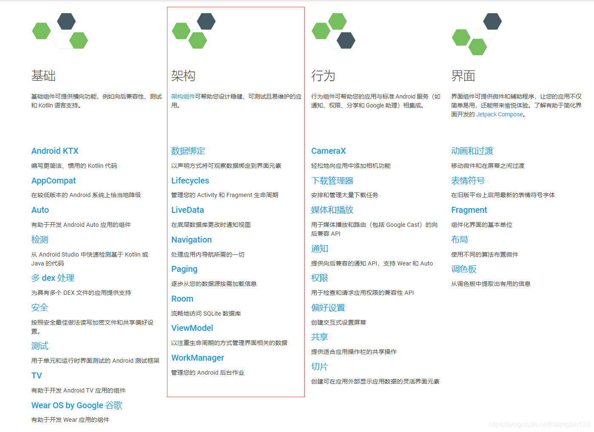Open the 表情符号 link
Screen dimensions: 594x432
(468, 181)
